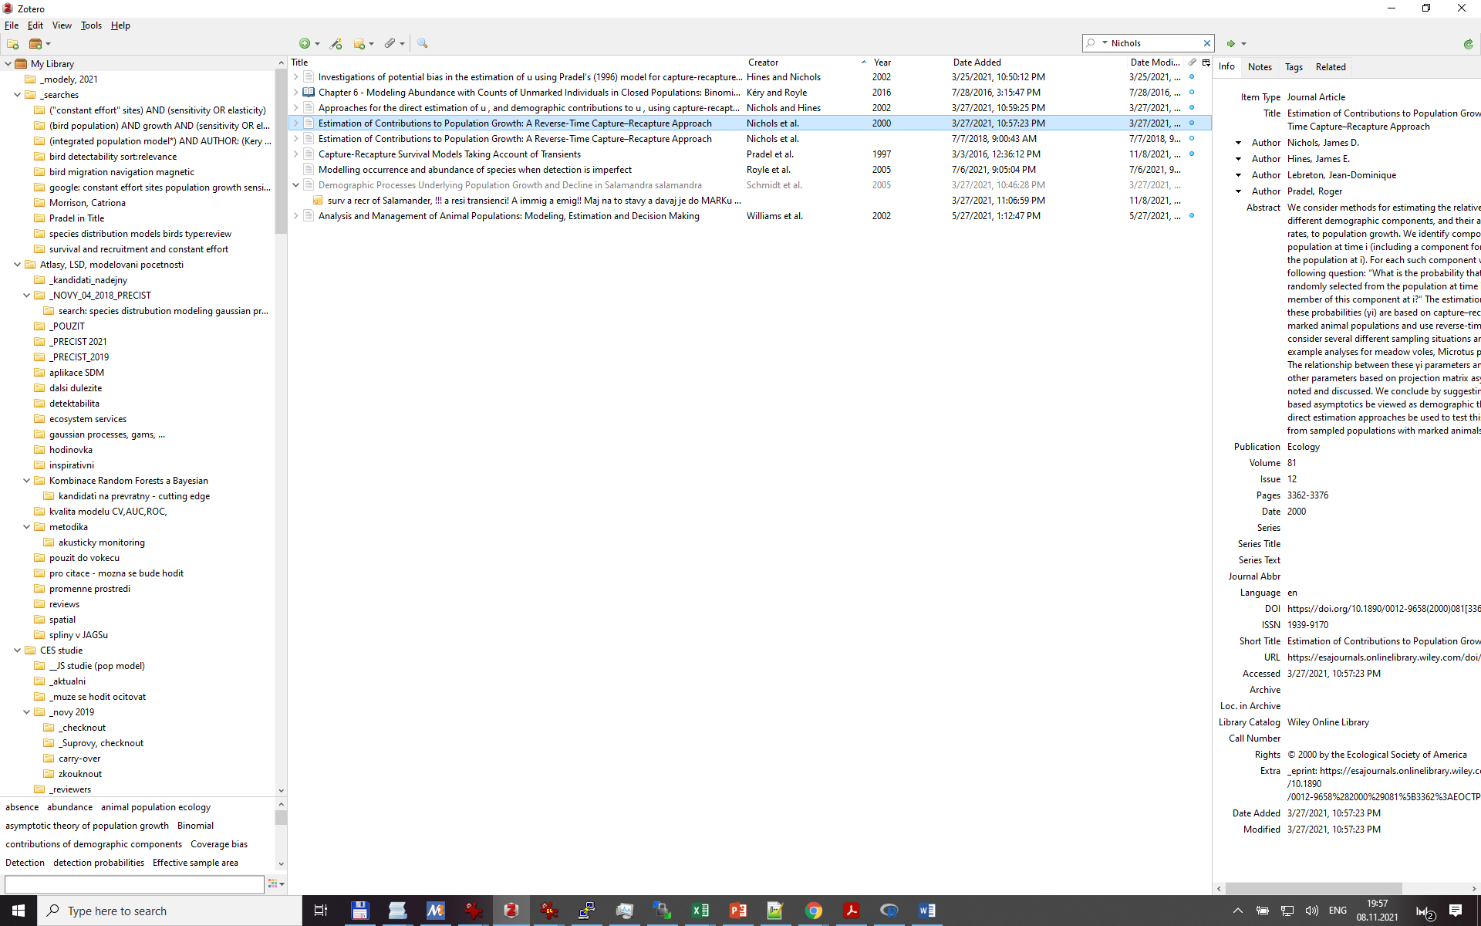Open the Help menu
This screenshot has width=1481, height=926.
(x=120, y=25)
